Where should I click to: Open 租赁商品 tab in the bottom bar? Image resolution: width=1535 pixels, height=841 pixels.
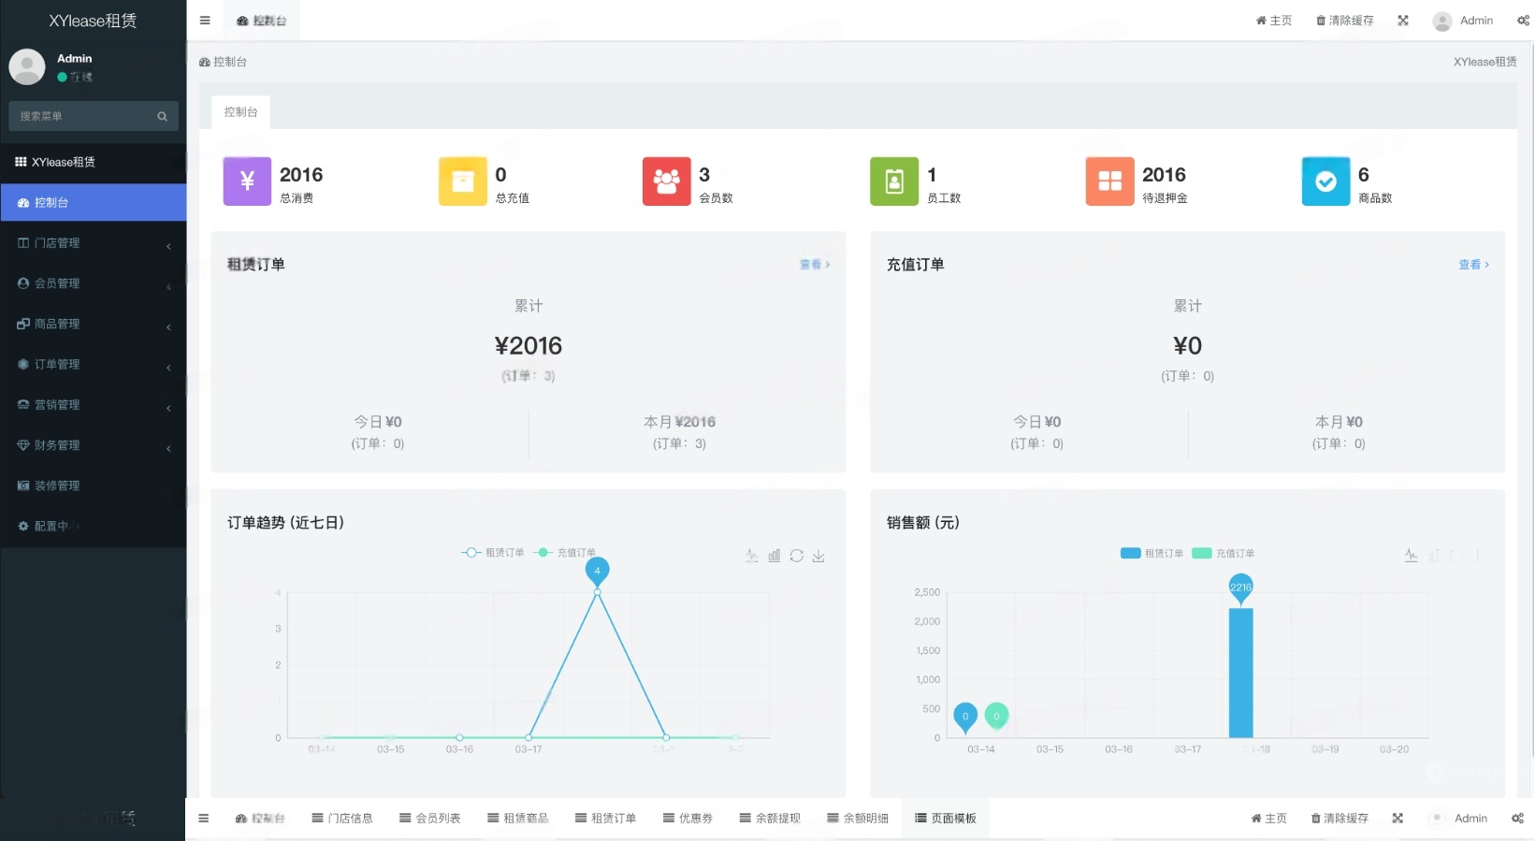click(518, 818)
